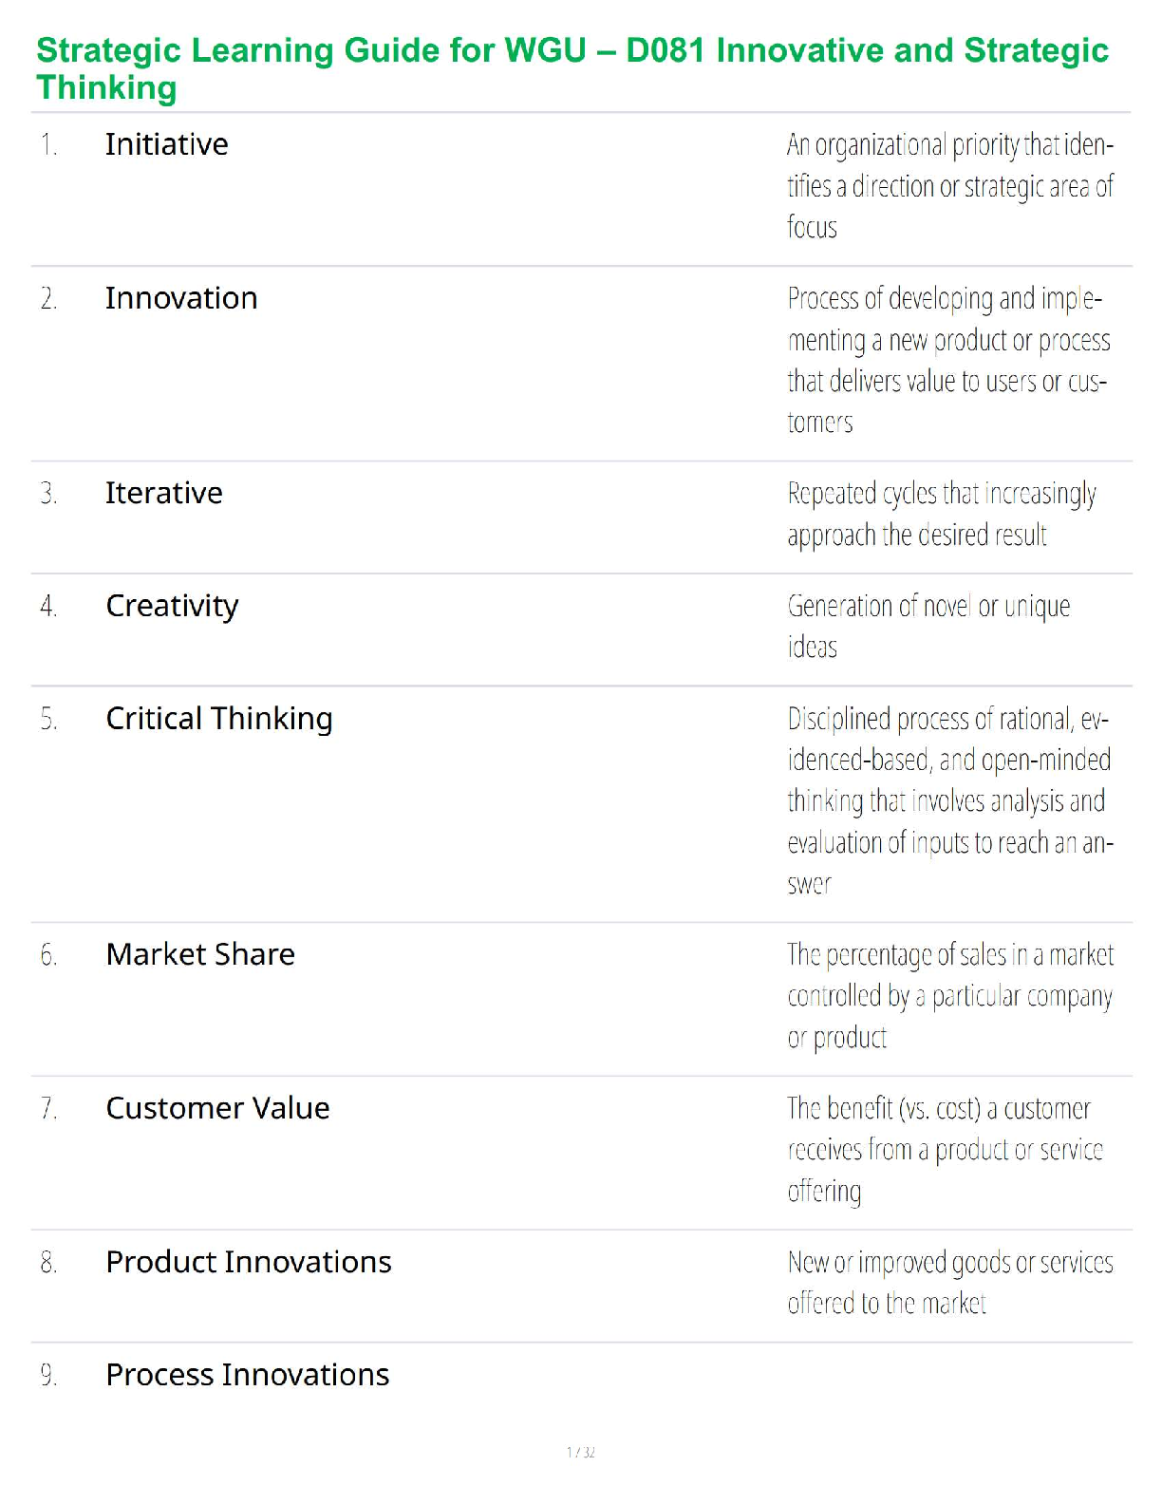The height and width of the screenshot is (1504, 1162).
Task: Click the page number indicator 1 / 32
Action: pos(581,1452)
